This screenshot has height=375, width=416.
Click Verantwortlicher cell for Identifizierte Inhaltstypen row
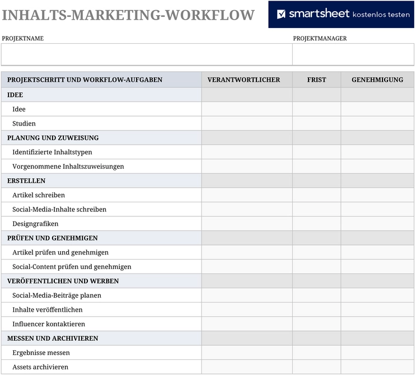click(247, 152)
